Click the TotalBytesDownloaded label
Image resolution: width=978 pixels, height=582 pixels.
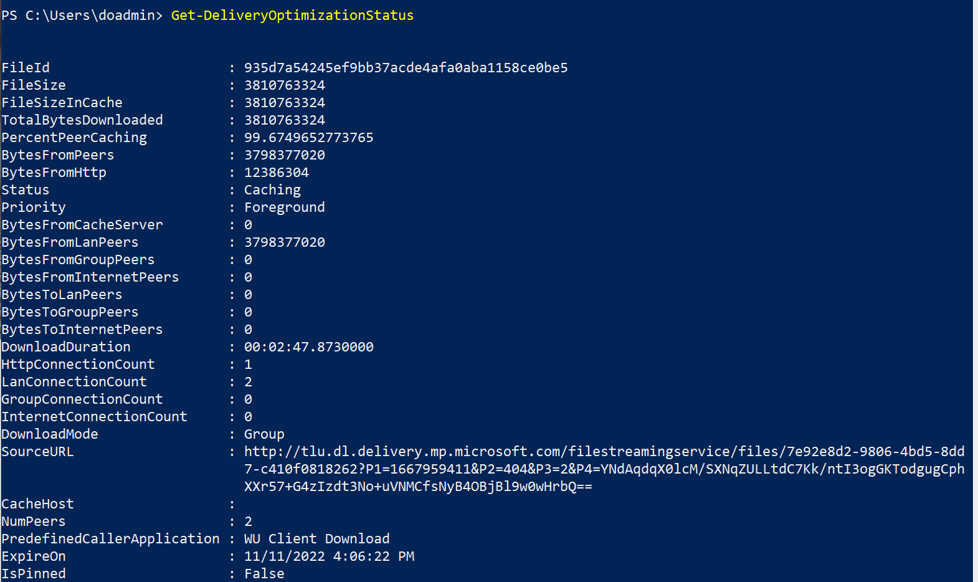82,120
